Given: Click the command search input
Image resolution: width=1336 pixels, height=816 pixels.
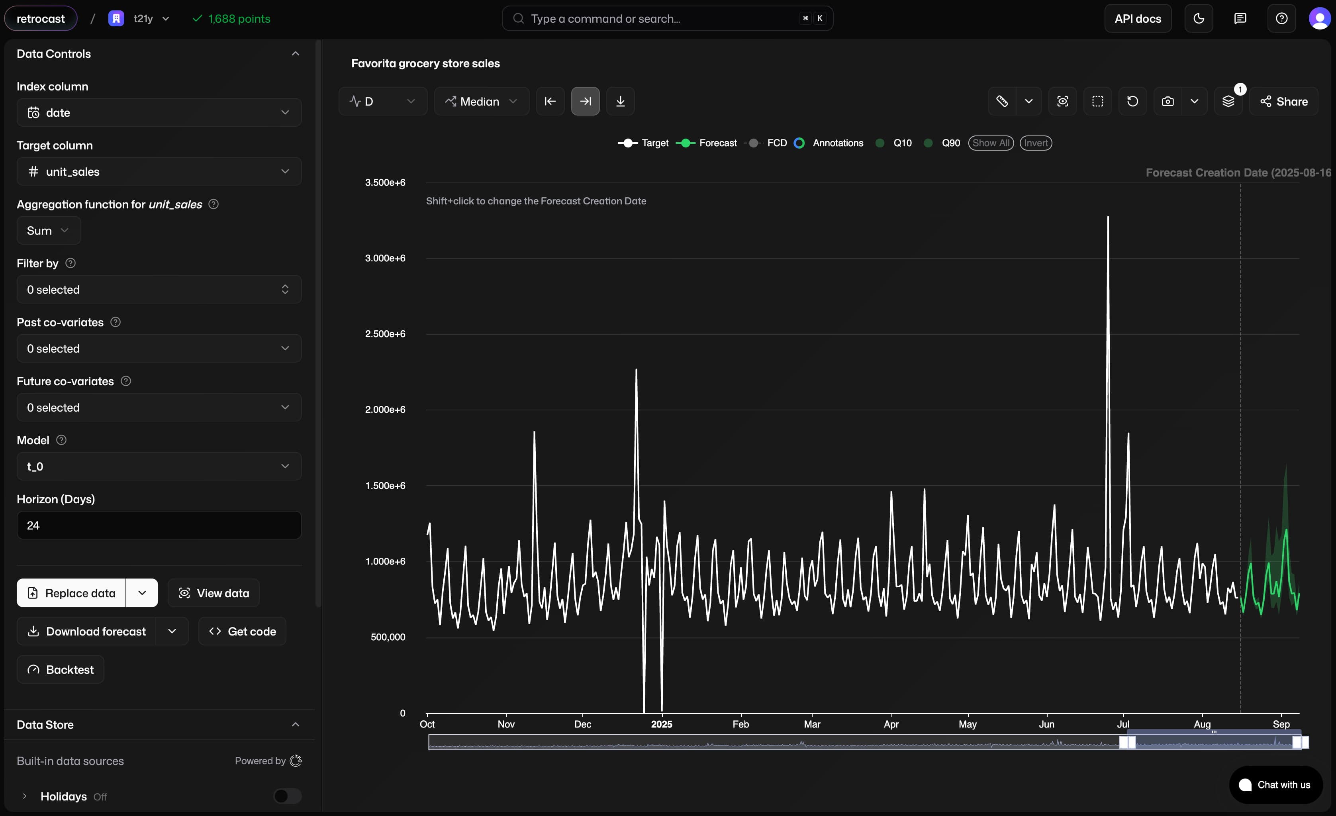Looking at the screenshot, I should pos(668,18).
